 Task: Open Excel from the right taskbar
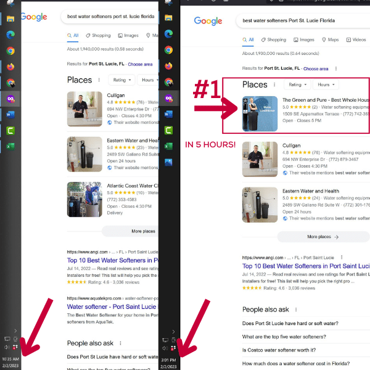(168, 146)
